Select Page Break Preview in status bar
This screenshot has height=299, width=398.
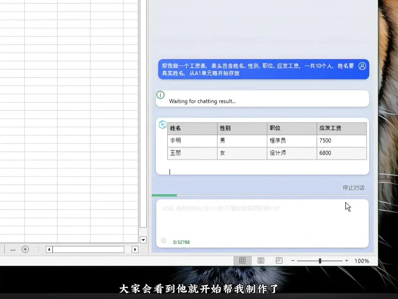[279, 261]
